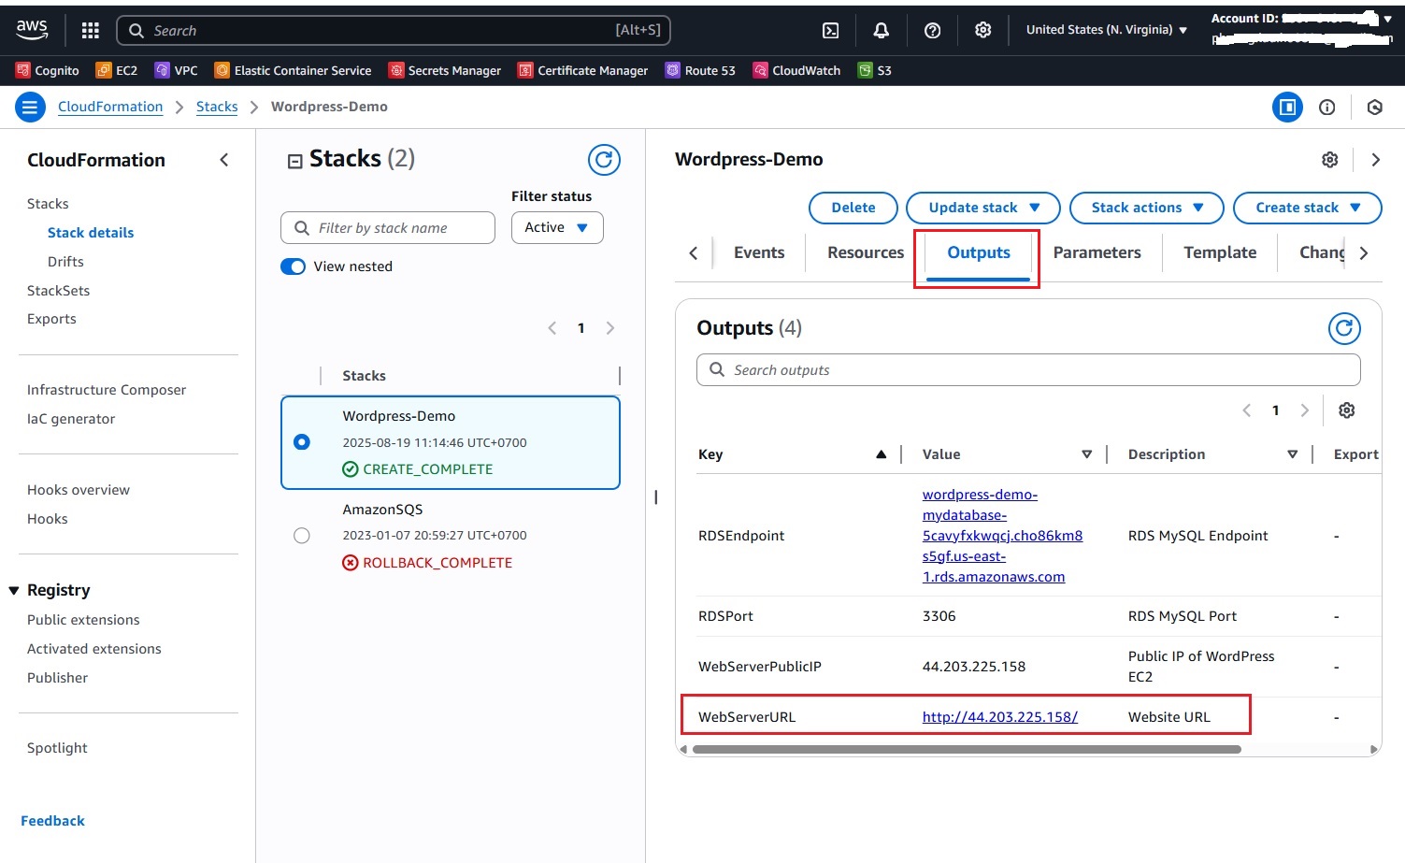1405x863 pixels.
Task: Open the notifications bell
Action: point(881,31)
